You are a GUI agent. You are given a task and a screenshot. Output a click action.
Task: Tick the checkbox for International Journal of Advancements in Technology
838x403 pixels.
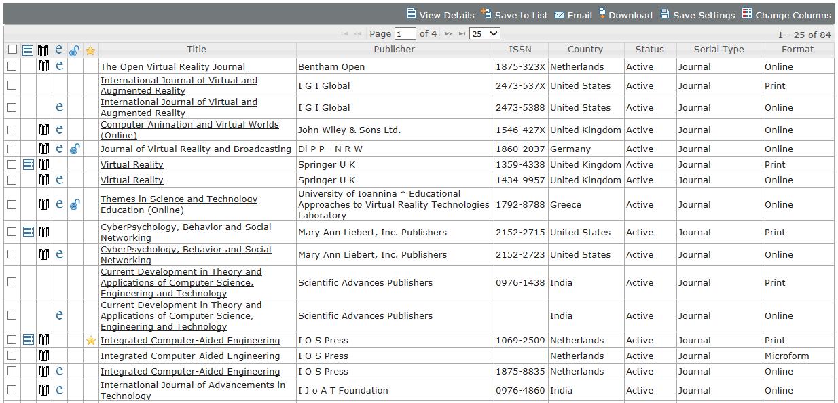point(12,390)
